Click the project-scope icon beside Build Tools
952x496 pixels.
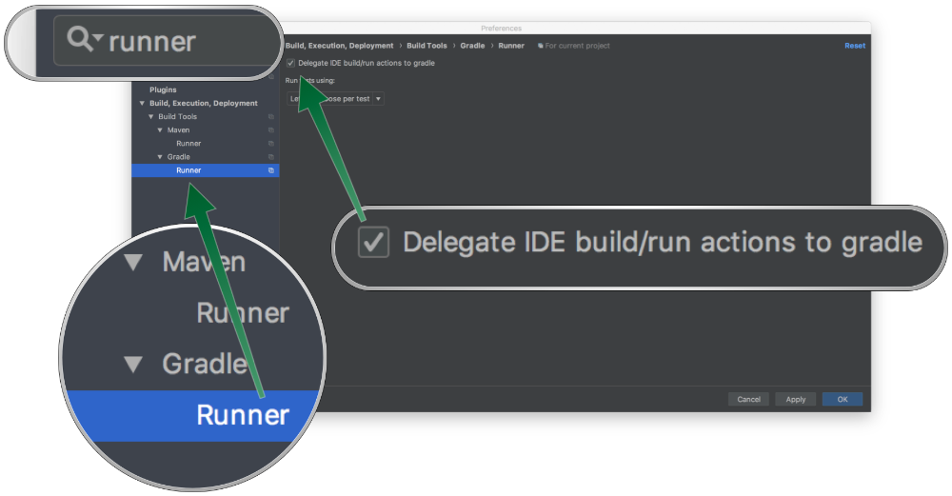[x=271, y=117]
